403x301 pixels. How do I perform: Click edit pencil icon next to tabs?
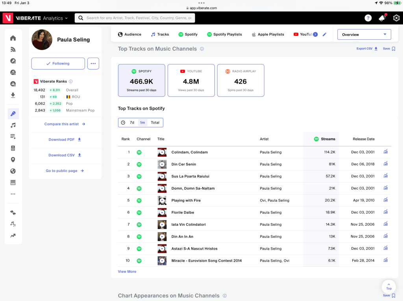324,35
